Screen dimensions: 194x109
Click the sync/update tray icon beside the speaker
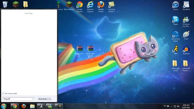tap(175, 106)
